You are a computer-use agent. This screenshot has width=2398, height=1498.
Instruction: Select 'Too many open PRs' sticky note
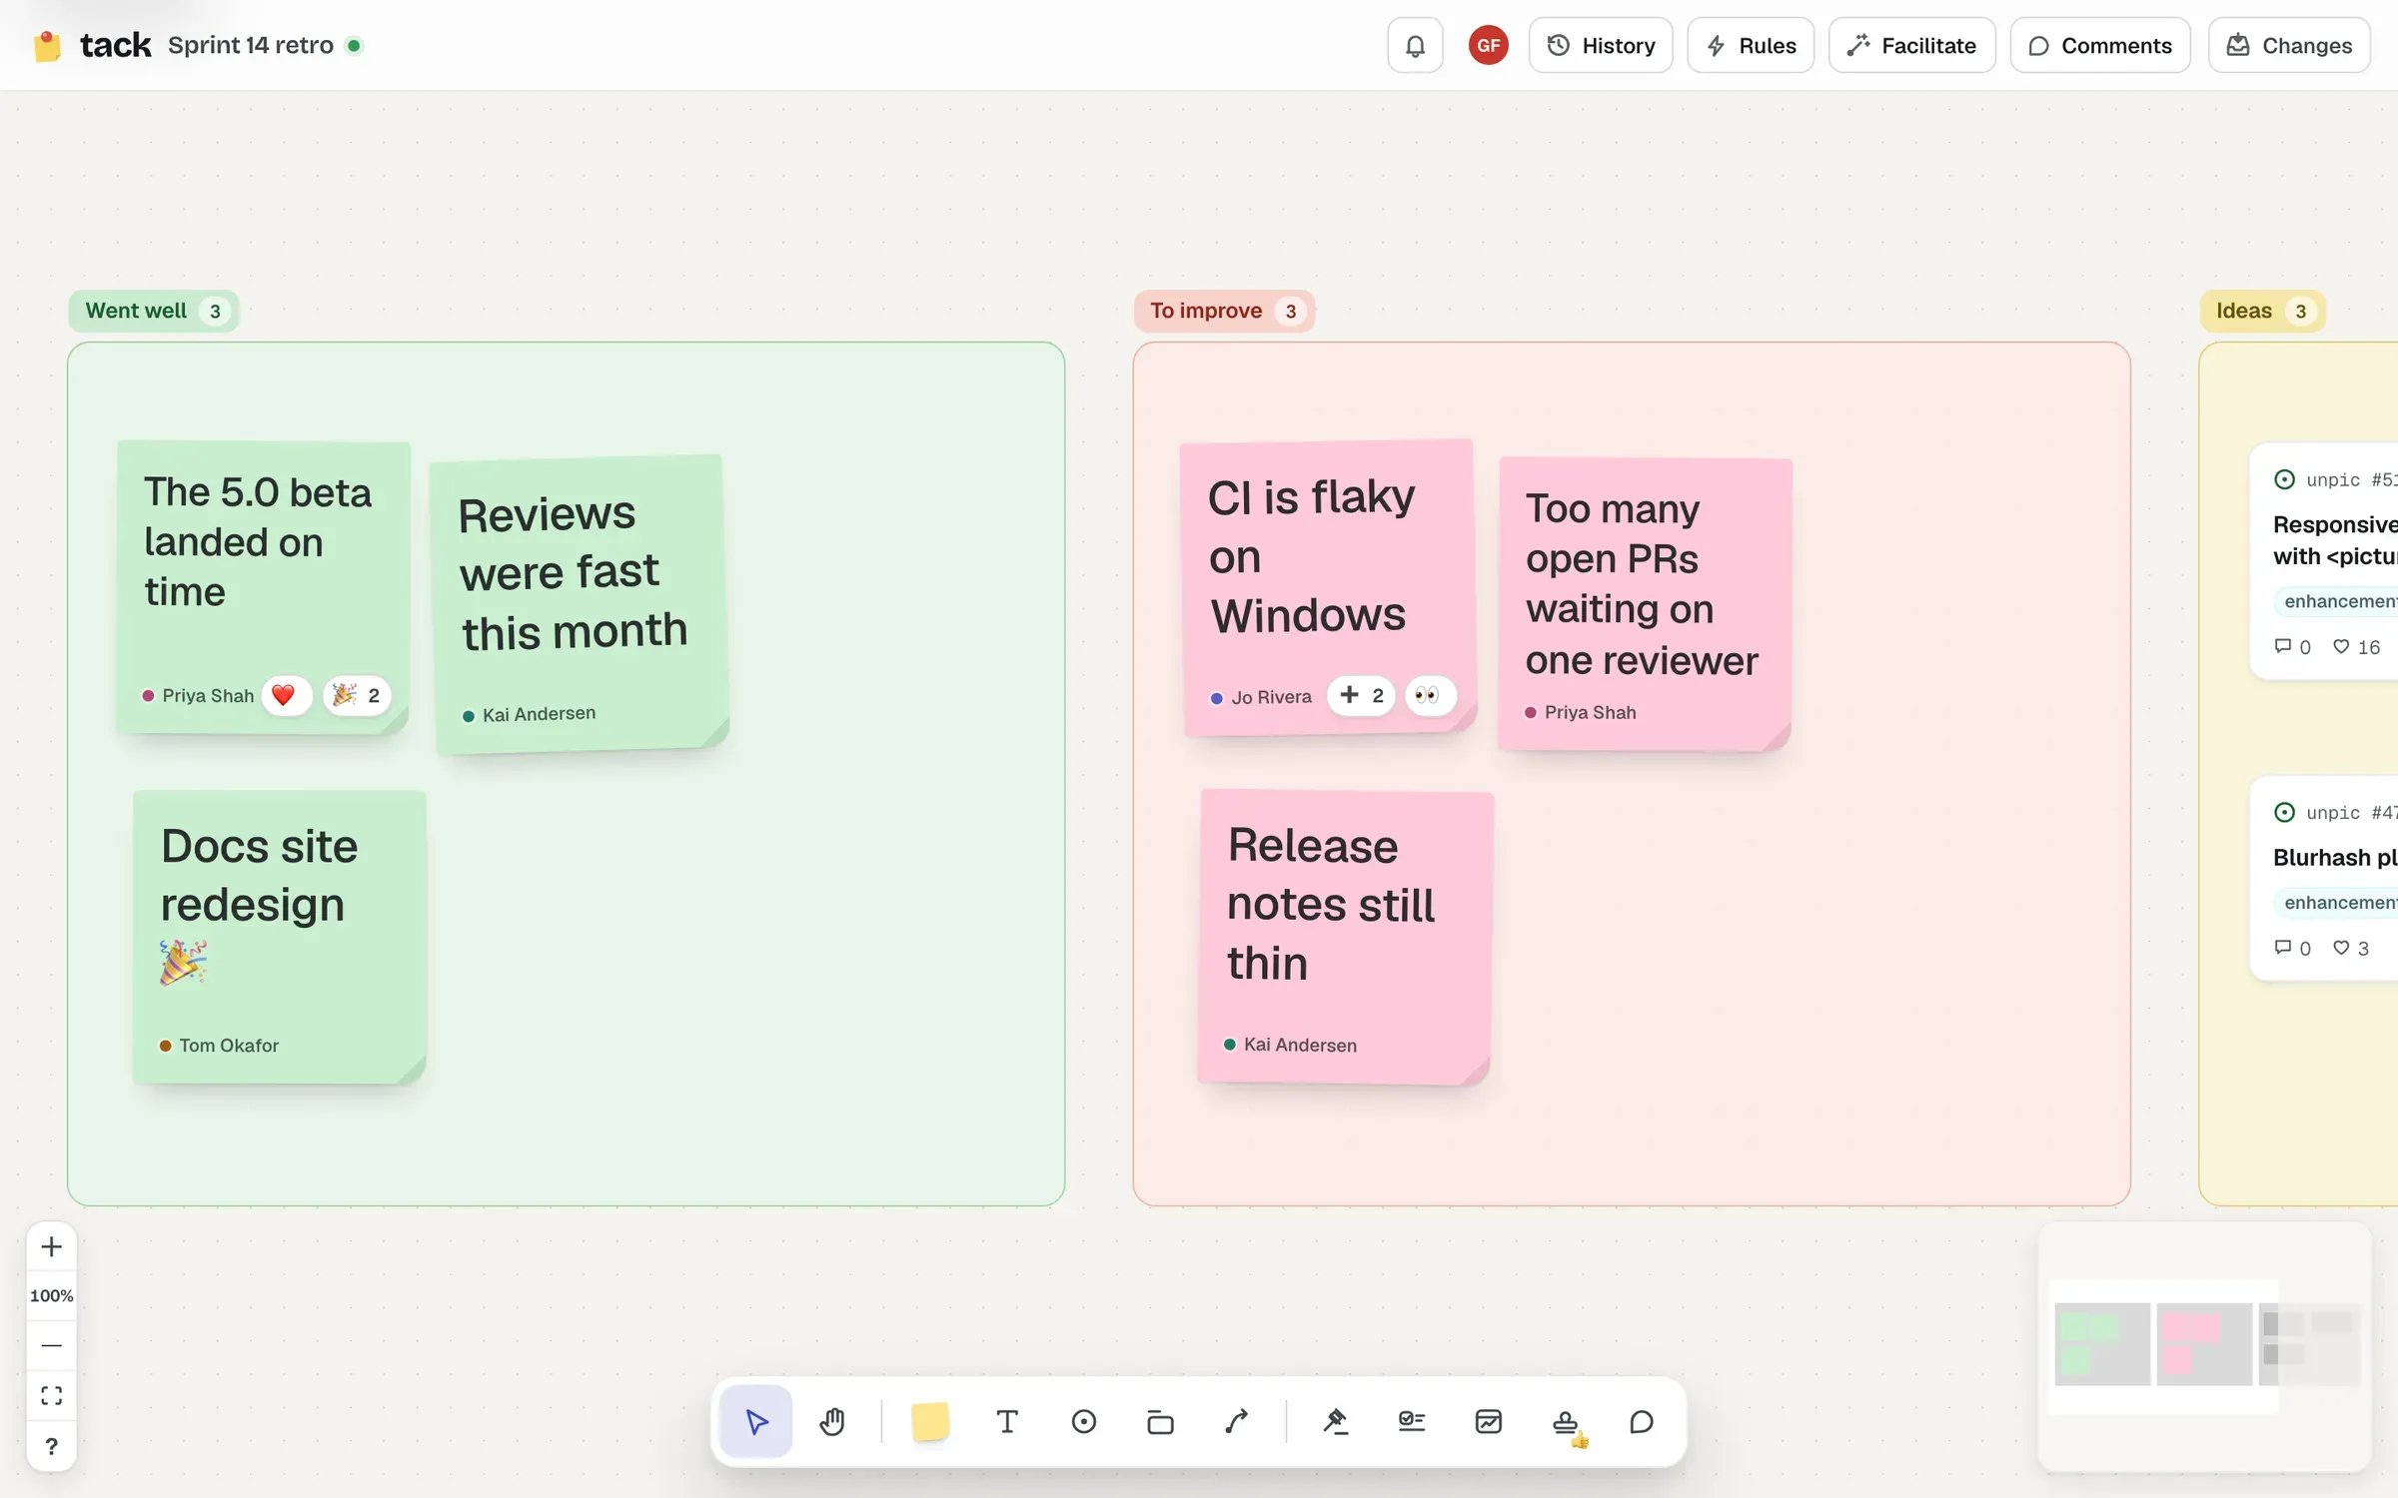[1645, 603]
